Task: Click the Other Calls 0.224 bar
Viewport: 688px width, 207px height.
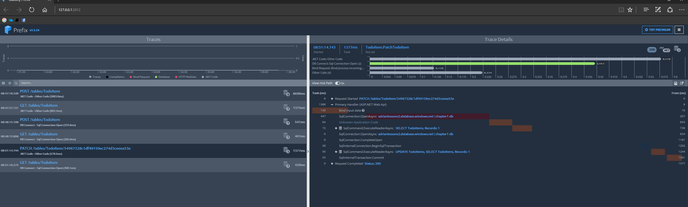Action: coord(426,73)
